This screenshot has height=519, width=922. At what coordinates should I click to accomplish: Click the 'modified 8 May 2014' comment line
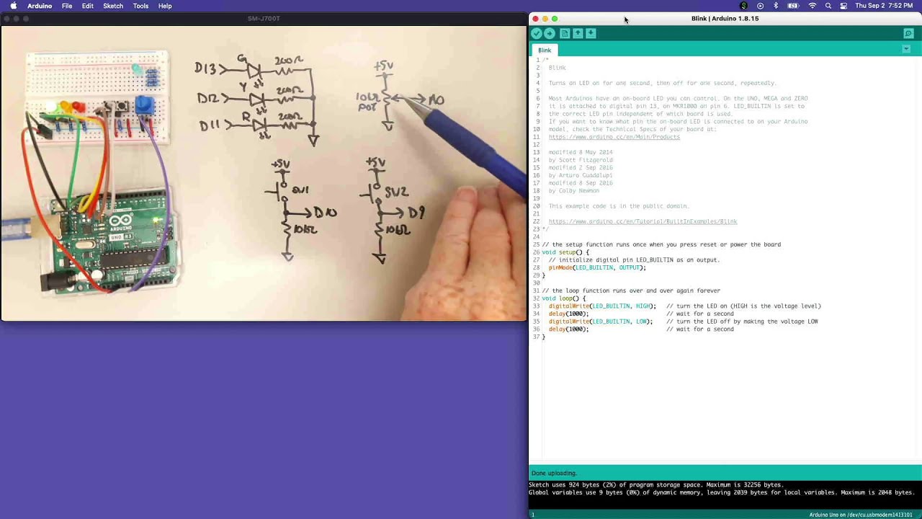[x=581, y=153]
